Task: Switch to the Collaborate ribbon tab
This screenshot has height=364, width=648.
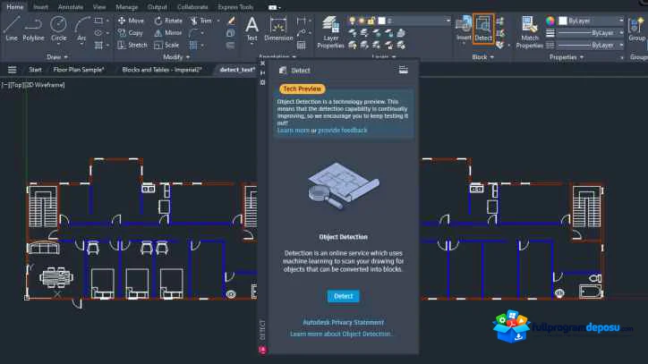Action: [x=192, y=7]
